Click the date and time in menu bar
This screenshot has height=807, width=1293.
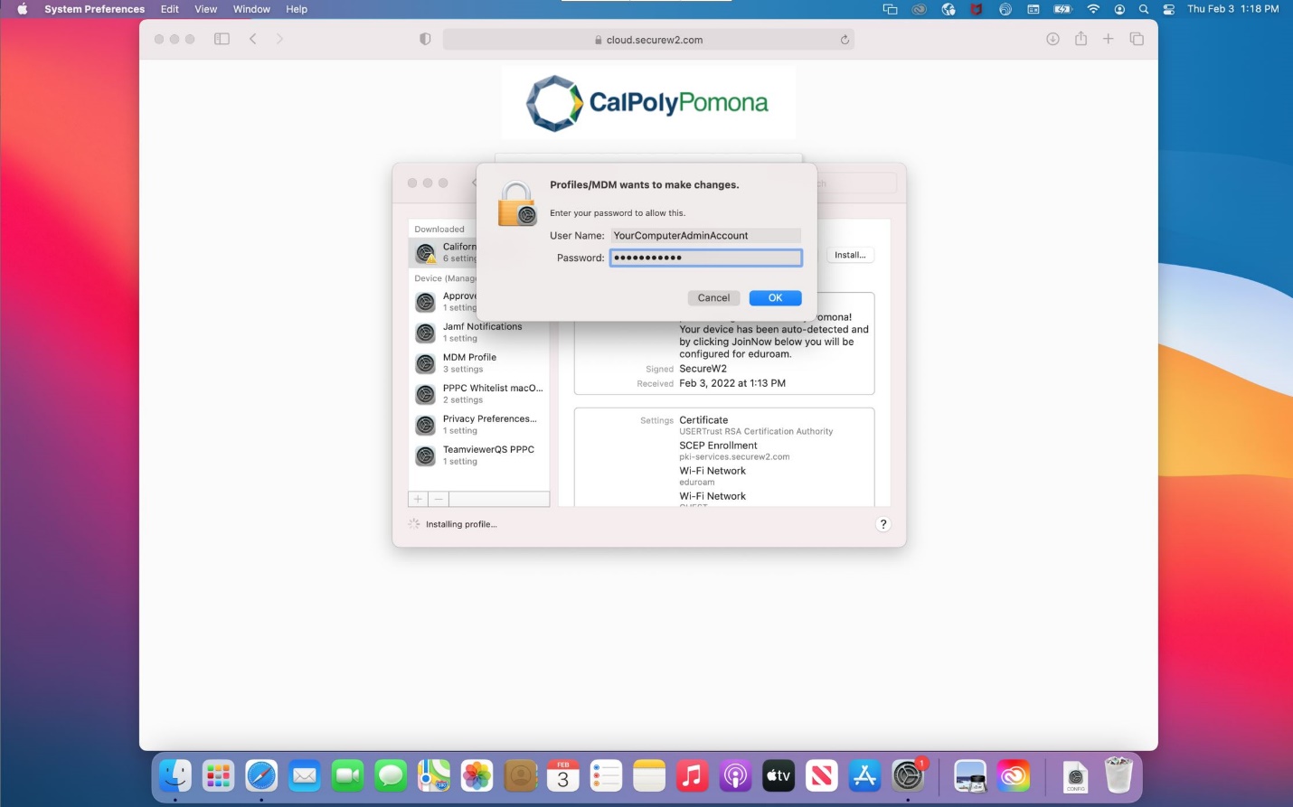tap(1232, 9)
